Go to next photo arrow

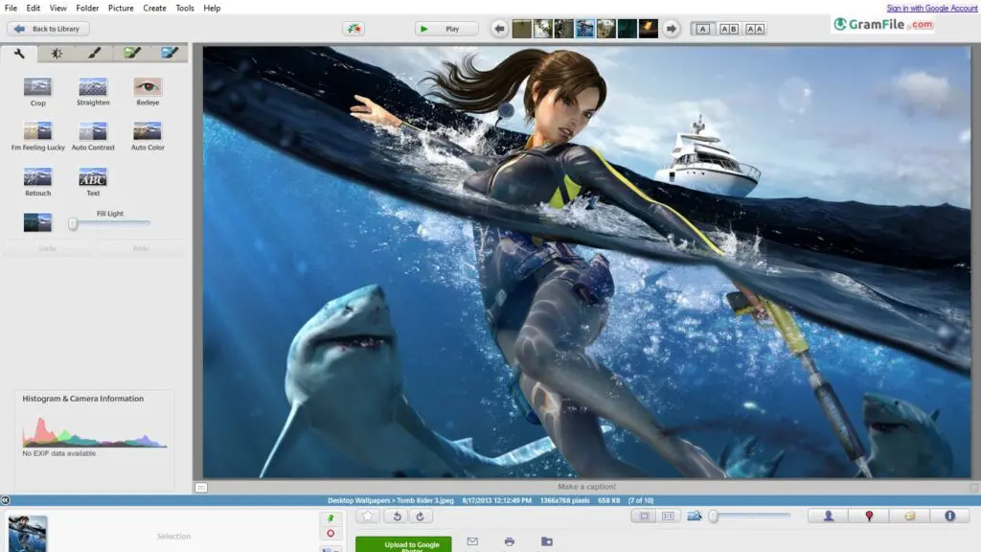(x=671, y=29)
